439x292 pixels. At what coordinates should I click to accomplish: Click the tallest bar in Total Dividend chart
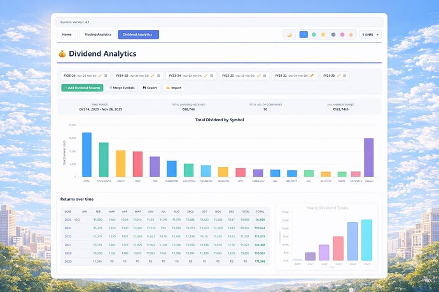87,154
